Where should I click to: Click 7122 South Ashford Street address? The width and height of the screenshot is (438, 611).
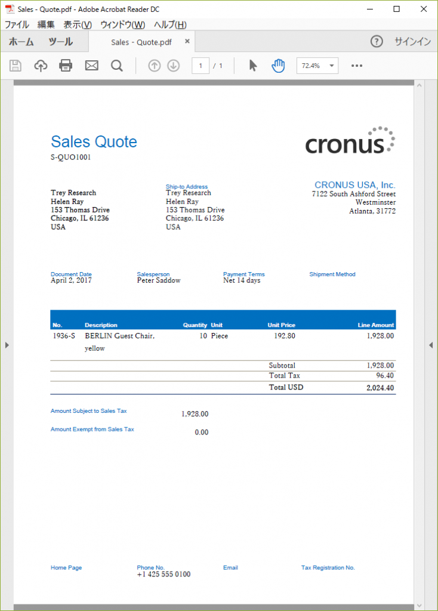(x=353, y=194)
